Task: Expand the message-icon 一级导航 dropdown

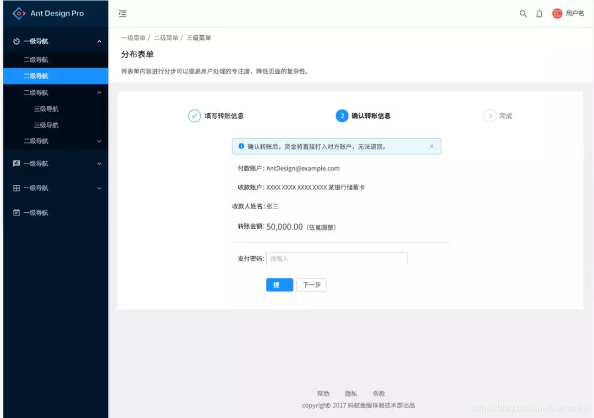Action: [55, 163]
